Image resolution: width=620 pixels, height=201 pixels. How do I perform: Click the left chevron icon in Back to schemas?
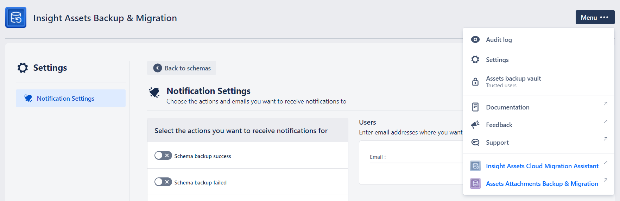click(x=158, y=68)
